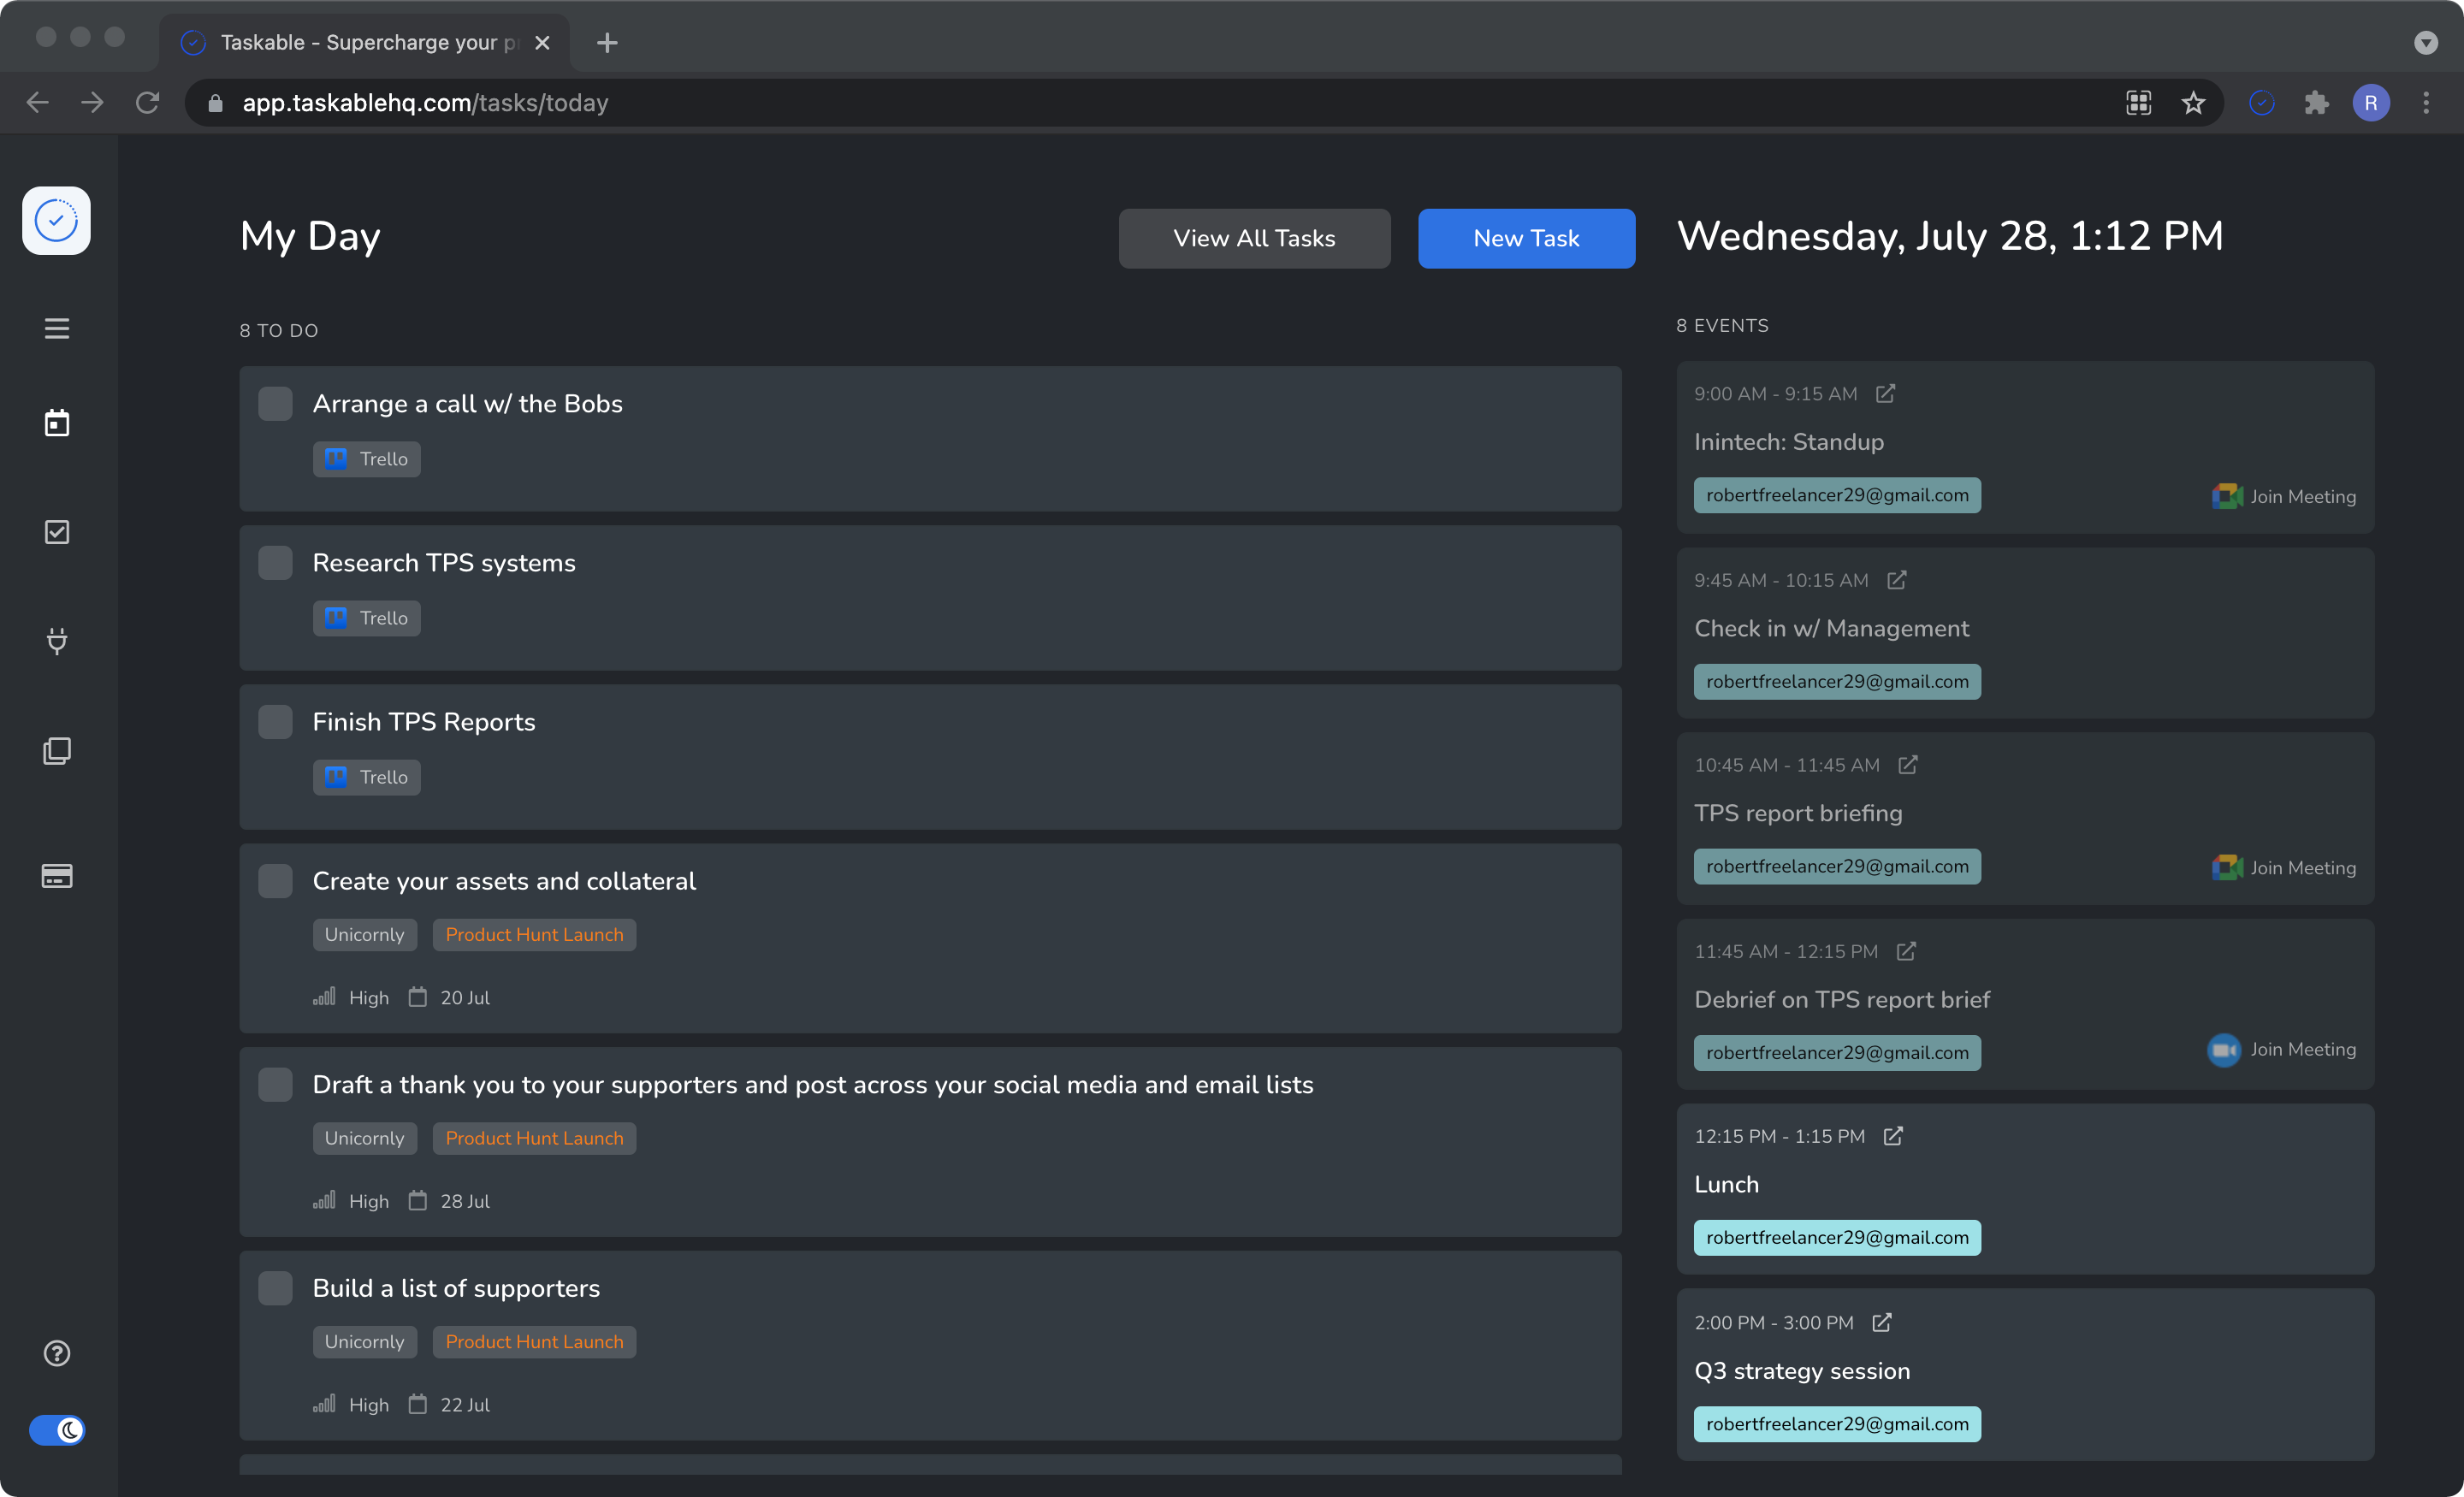The image size is (2464, 1497).
Task: Click the View All Tasks button
Action: 1254,238
